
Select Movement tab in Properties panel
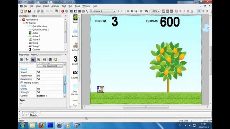click(33, 59)
